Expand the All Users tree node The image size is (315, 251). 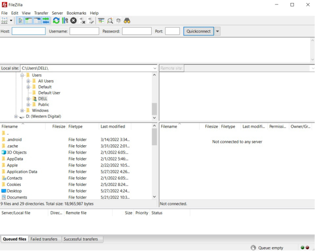tap(29, 81)
